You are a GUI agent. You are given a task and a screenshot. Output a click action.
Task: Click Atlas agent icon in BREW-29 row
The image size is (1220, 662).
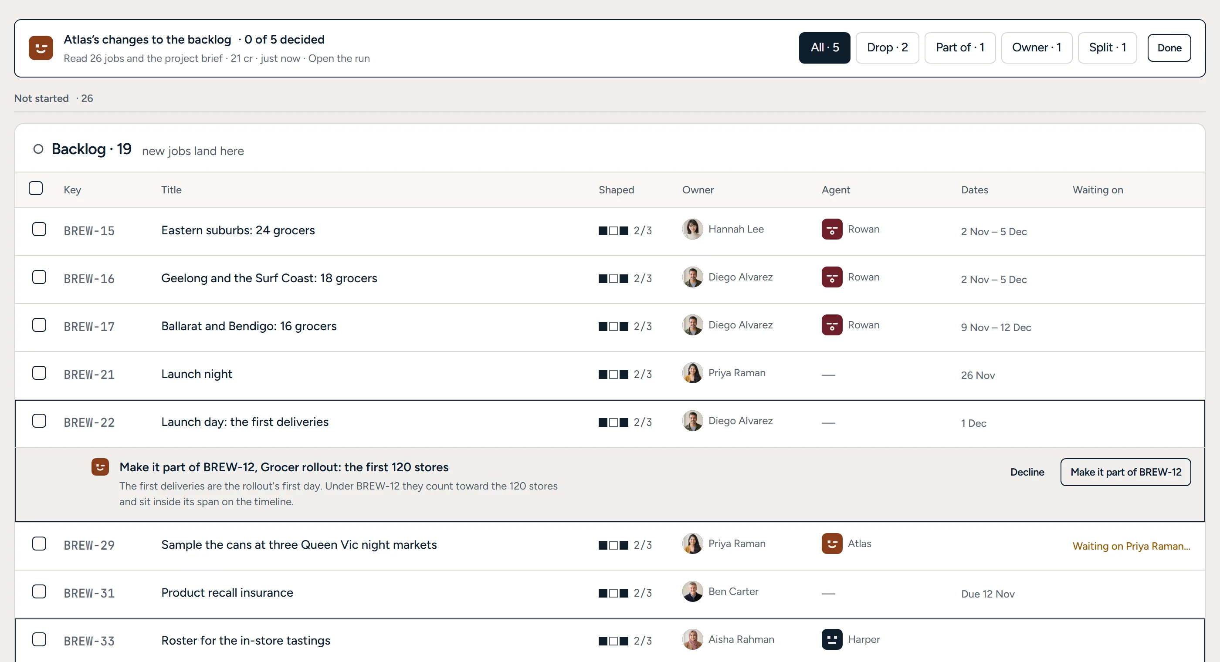(x=832, y=544)
